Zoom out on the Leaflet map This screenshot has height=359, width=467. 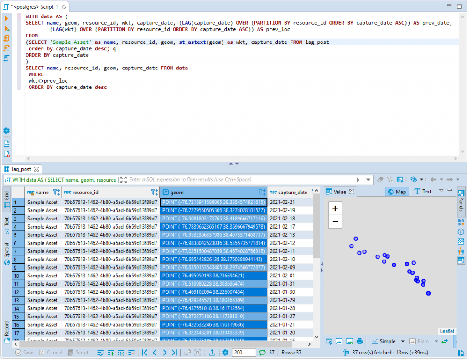click(x=335, y=222)
